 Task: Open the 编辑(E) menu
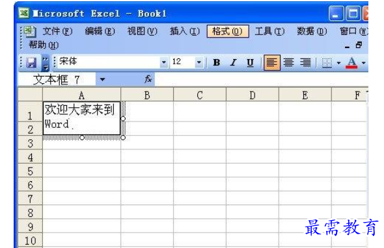point(100,31)
